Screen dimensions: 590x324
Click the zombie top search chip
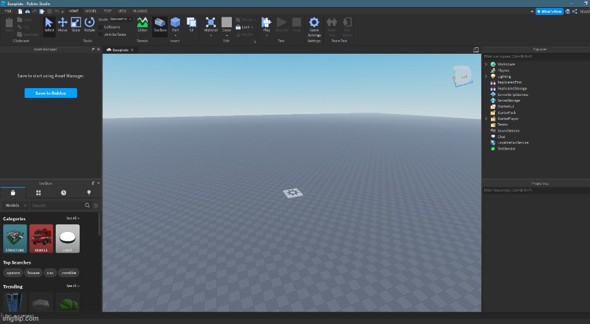coord(69,273)
